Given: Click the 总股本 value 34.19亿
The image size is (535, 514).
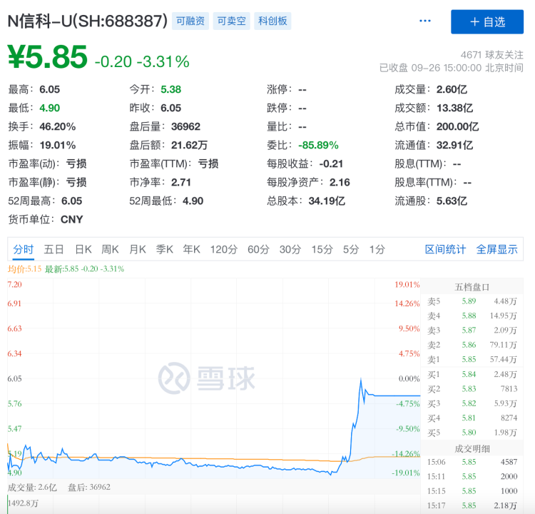Looking at the screenshot, I should click(x=327, y=201).
